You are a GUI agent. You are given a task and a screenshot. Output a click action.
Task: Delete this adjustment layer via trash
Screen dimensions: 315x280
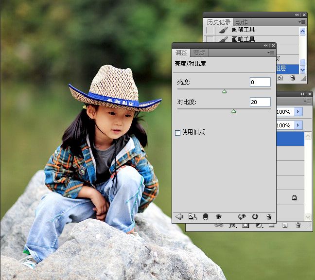pos(269,216)
